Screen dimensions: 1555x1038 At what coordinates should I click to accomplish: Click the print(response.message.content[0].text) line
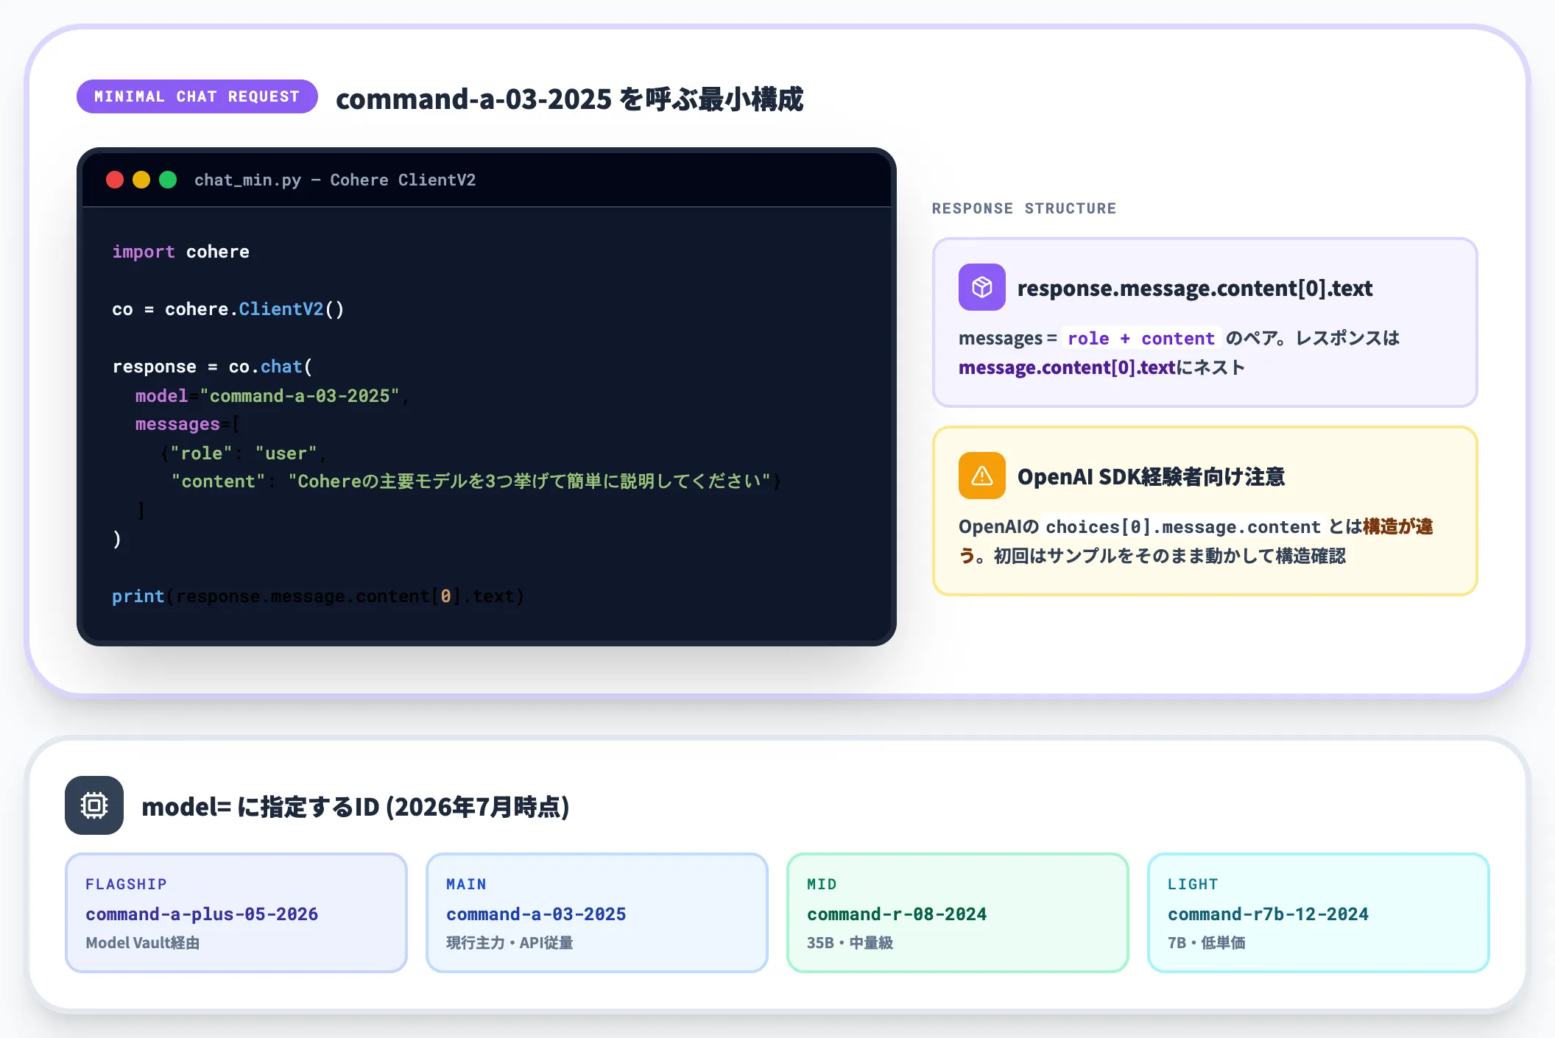(x=318, y=596)
